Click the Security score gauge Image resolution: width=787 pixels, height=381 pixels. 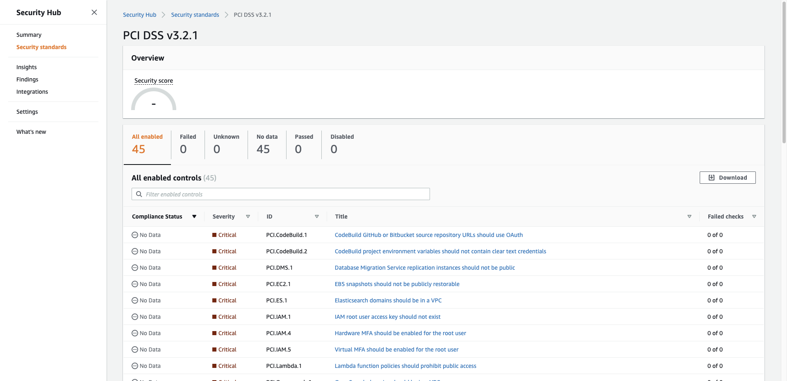pyautogui.click(x=154, y=99)
